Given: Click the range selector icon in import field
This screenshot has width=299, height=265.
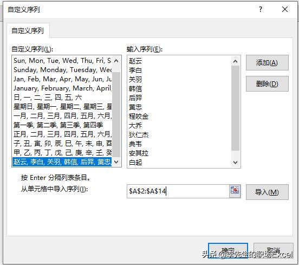Looking at the screenshot, I should pos(235,191).
